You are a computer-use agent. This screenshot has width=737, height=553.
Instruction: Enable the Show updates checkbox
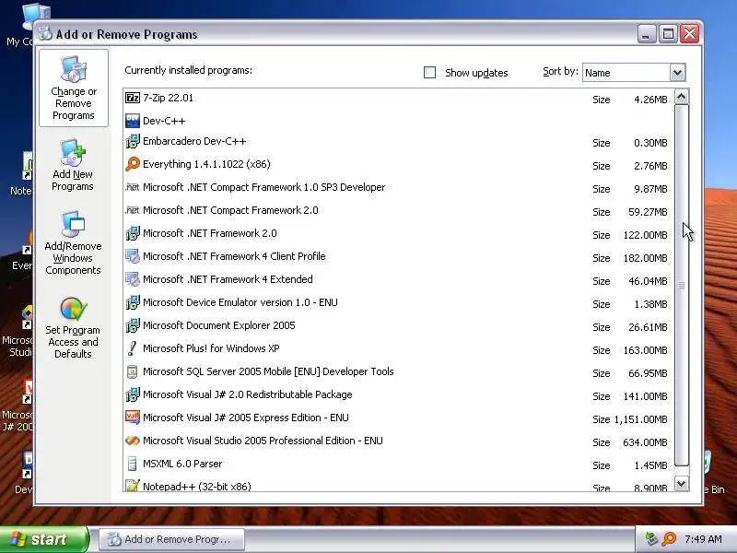coord(429,73)
